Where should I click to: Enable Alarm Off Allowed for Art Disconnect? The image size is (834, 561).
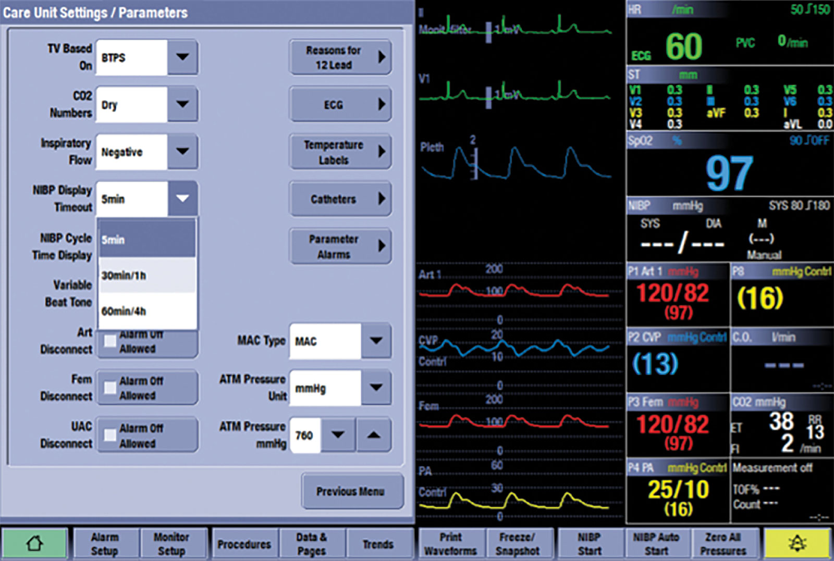pos(109,341)
